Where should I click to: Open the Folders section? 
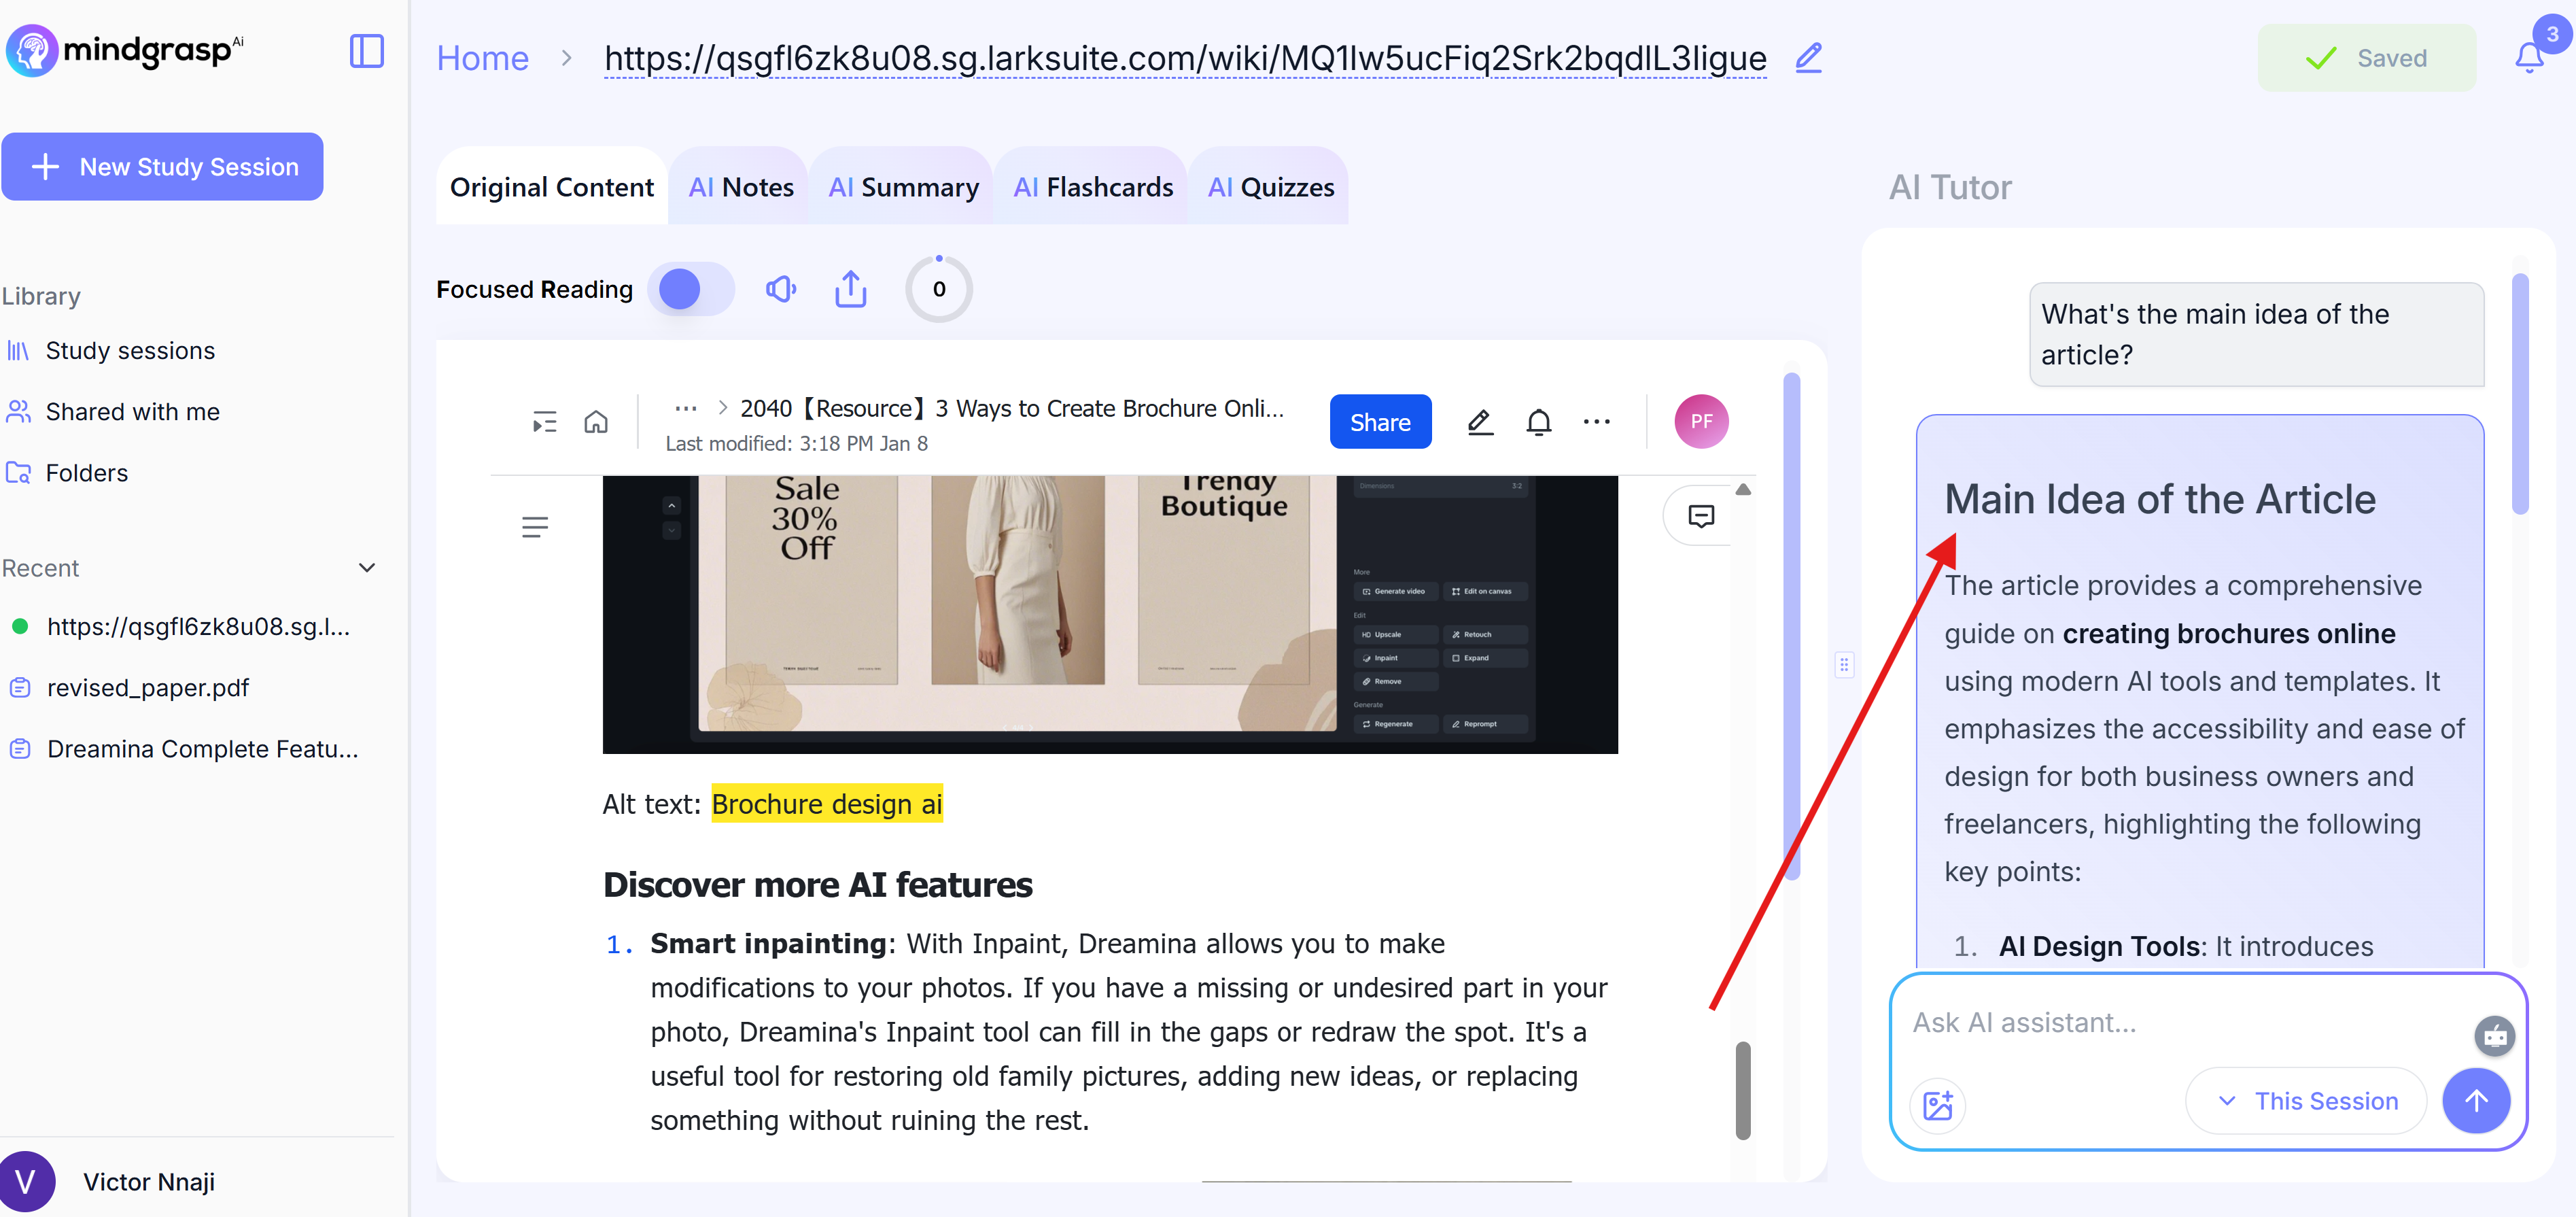pos(87,472)
